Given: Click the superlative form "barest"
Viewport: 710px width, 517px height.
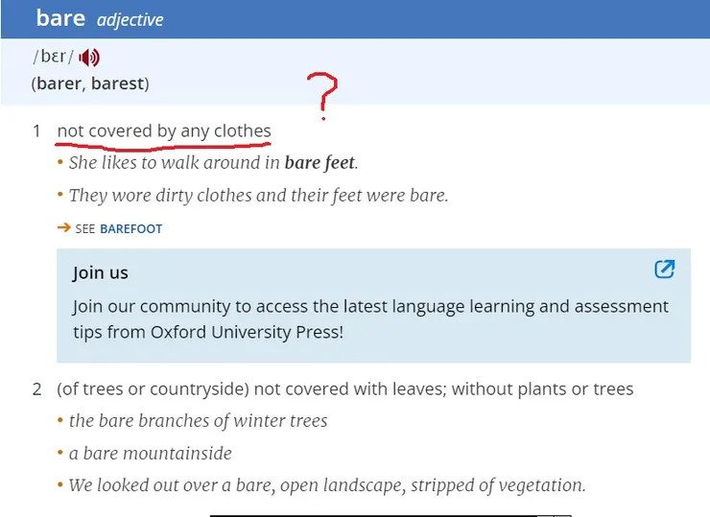Looking at the screenshot, I should 117,82.
